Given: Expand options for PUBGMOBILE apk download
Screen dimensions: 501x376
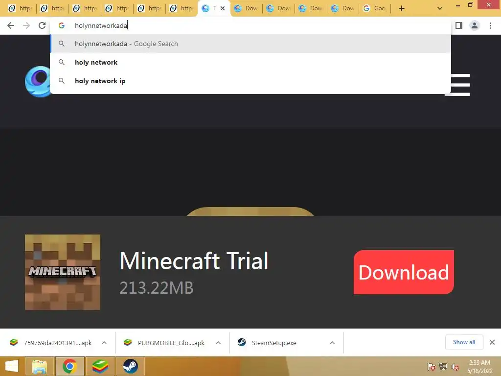Looking at the screenshot, I should tap(218, 343).
